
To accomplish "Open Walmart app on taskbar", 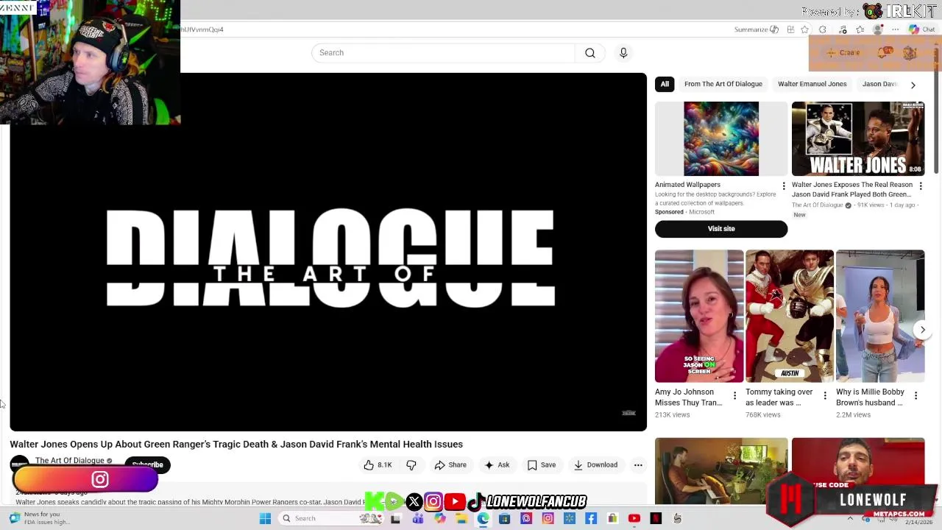I will click(570, 518).
